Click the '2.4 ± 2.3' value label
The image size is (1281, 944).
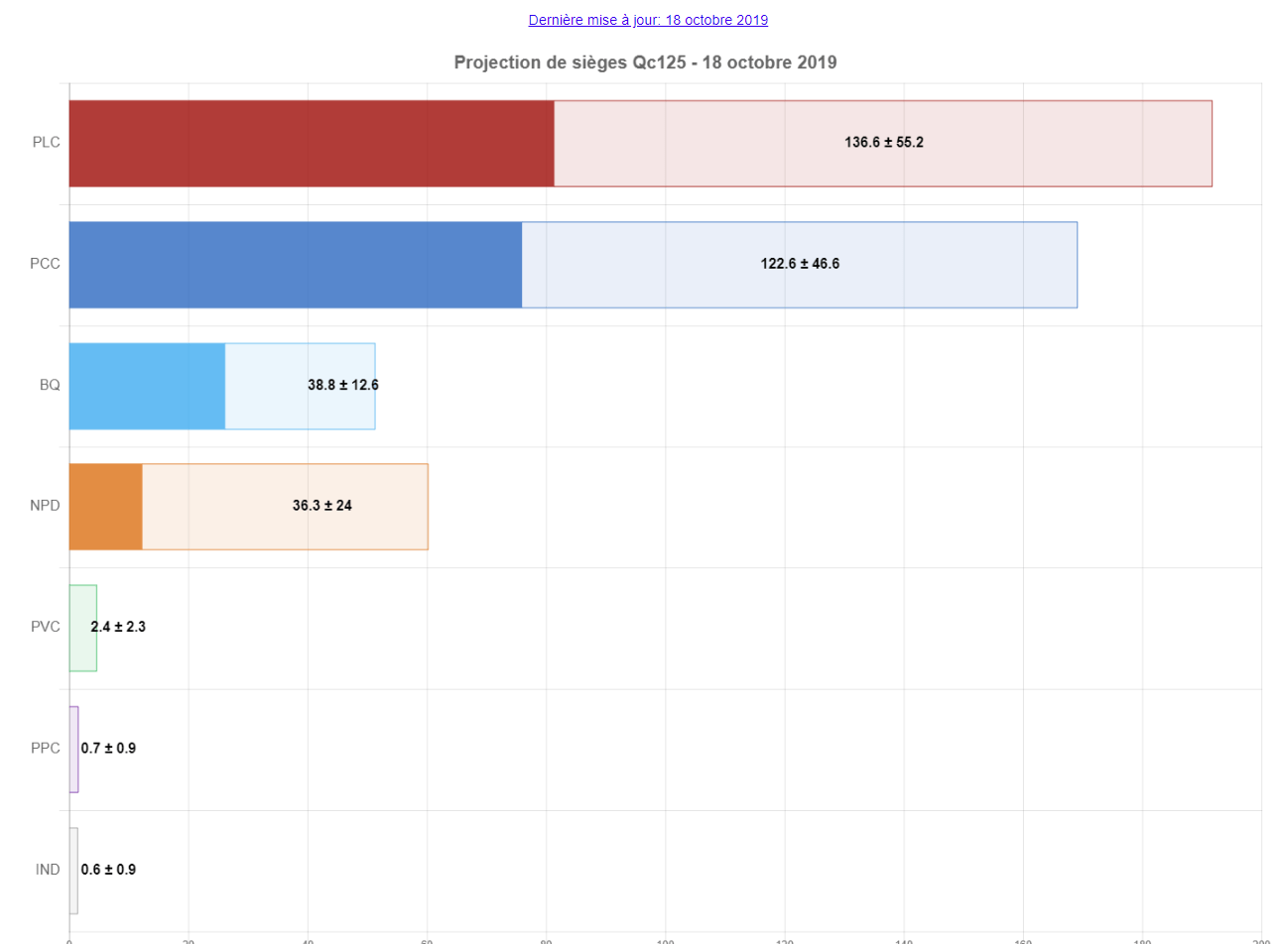pos(118,627)
